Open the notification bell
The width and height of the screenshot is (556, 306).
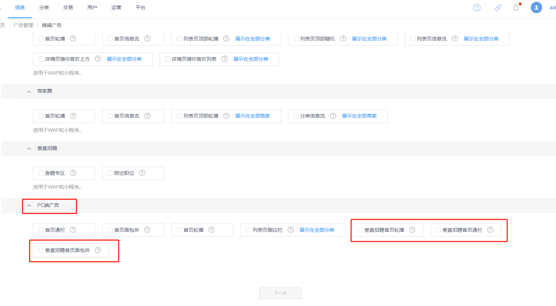pyautogui.click(x=516, y=7)
